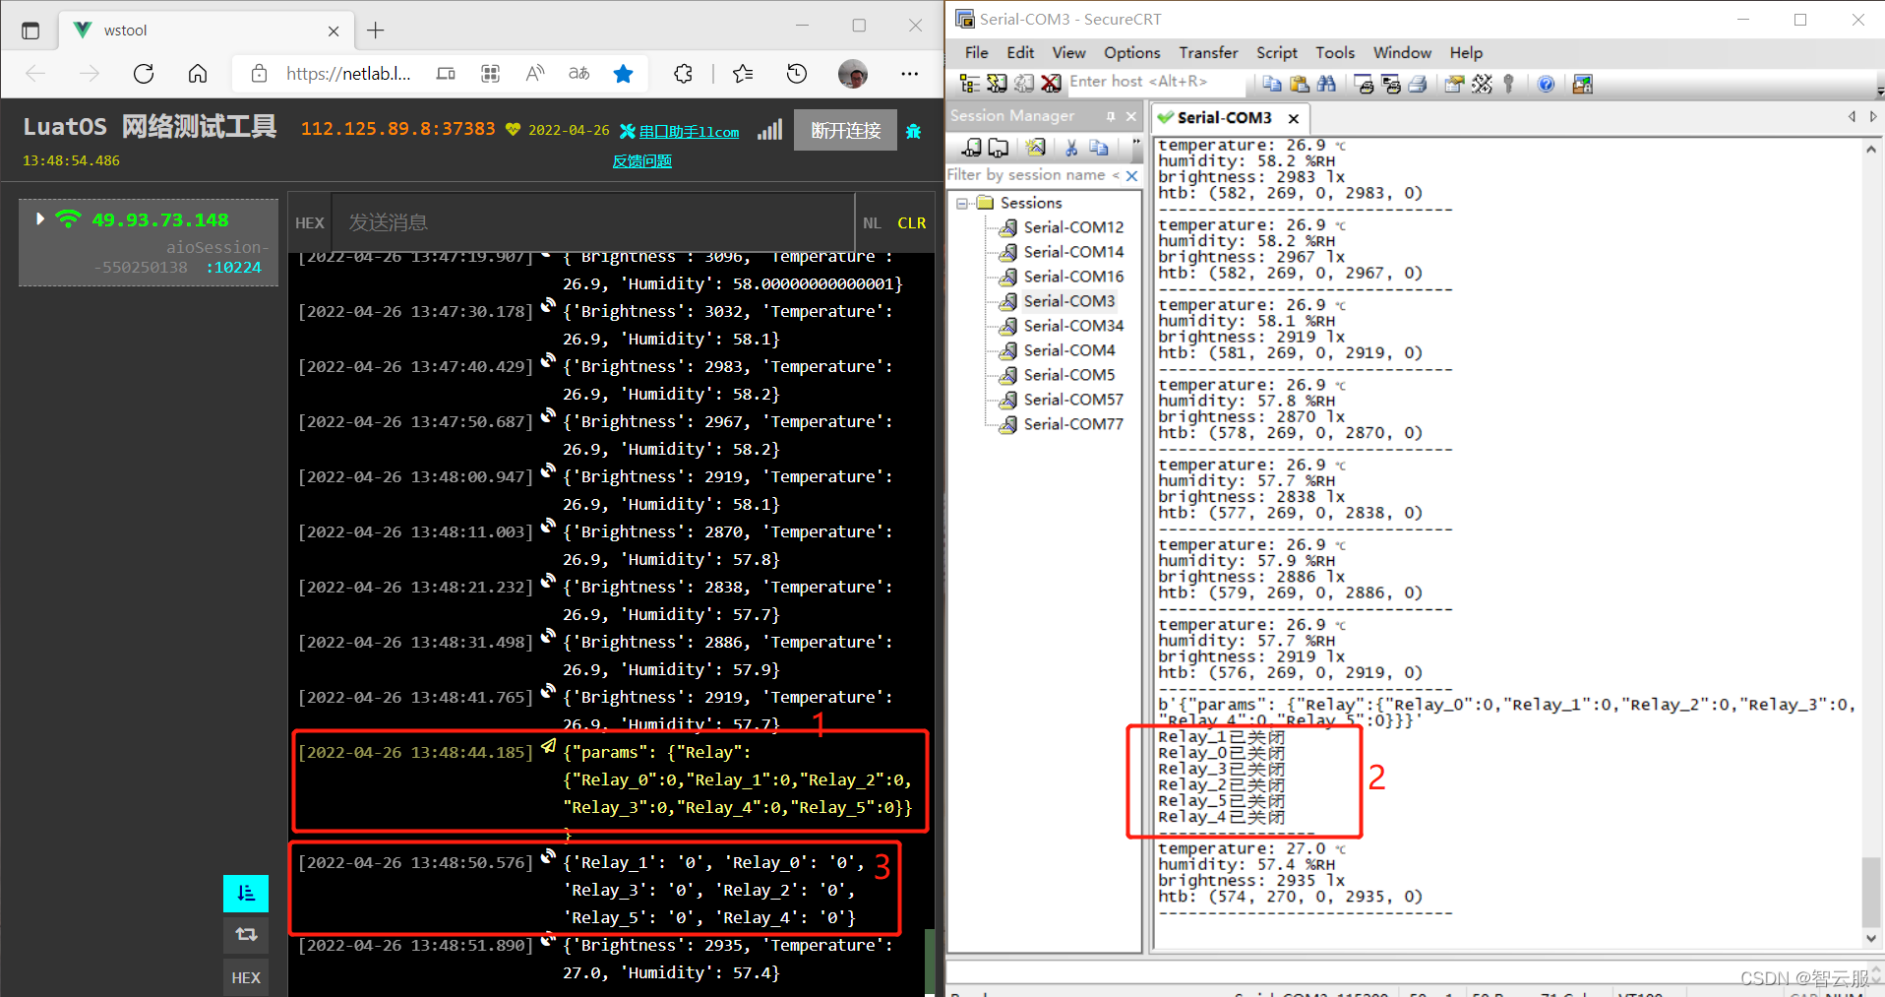
Task: Collapse the Sessions folder tree
Action: (962, 203)
